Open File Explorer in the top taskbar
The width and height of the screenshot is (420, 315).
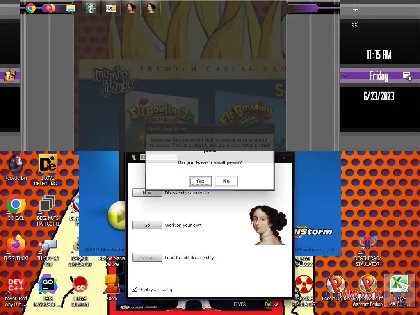pos(71,8)
